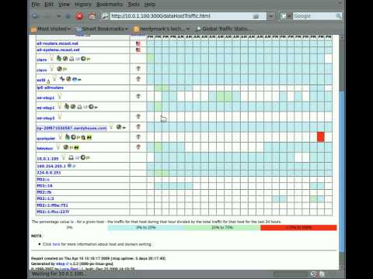
Task: Click the blue '0% to 25%' legend swatch
Action: 146,228
